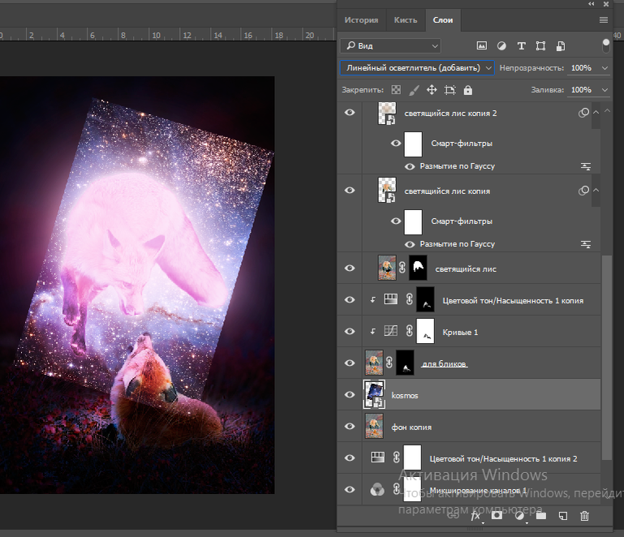Filter layers by type (T) icon
The height and width of the screenshot is (537, 624).
[521, 45]
